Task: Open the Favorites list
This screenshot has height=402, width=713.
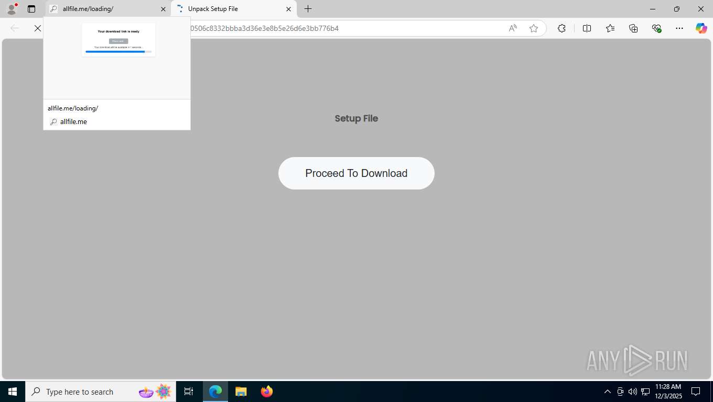Action: [610, 28]
